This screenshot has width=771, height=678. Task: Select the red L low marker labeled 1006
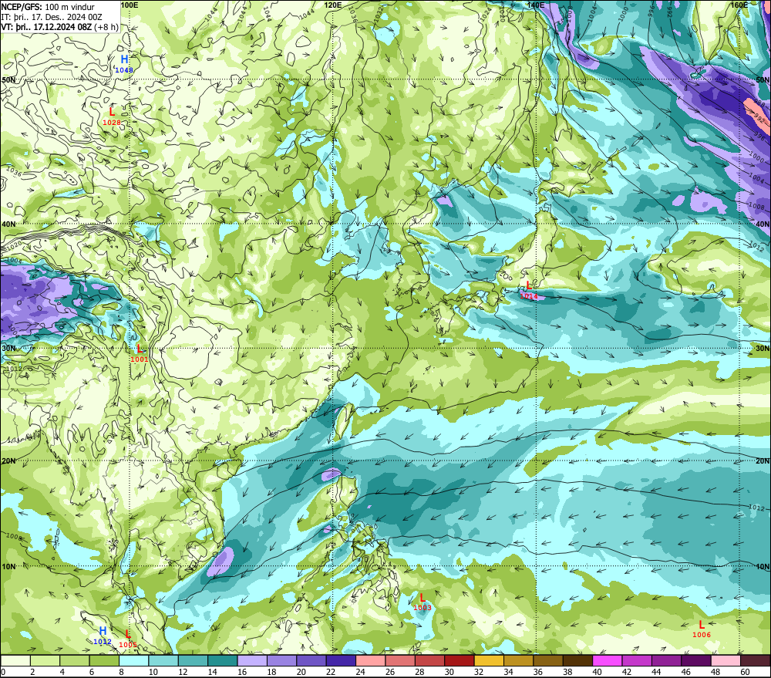(x=701, y=625)
